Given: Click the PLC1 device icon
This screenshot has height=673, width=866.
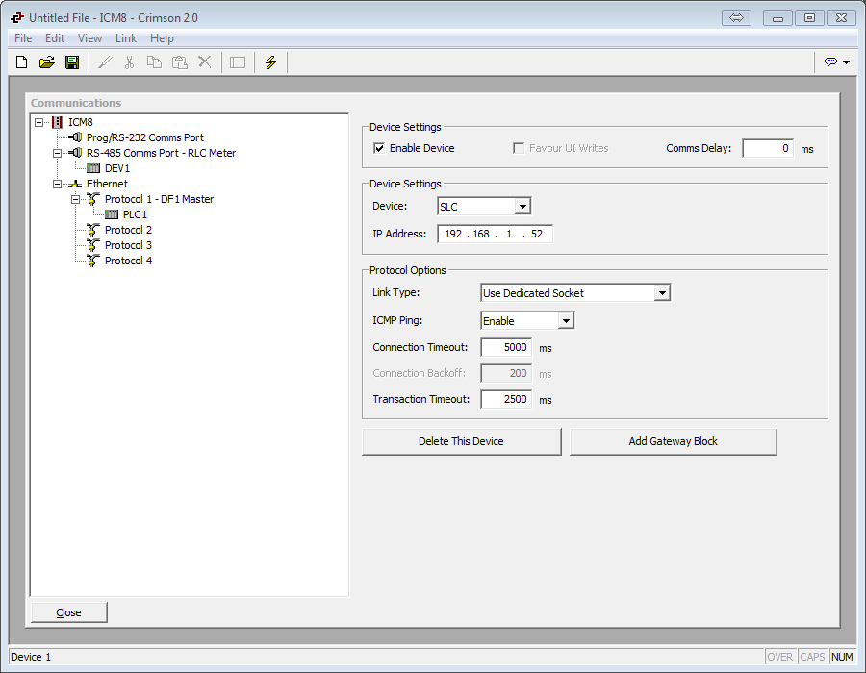Looking at the screenshot, I should click(112, 214).
